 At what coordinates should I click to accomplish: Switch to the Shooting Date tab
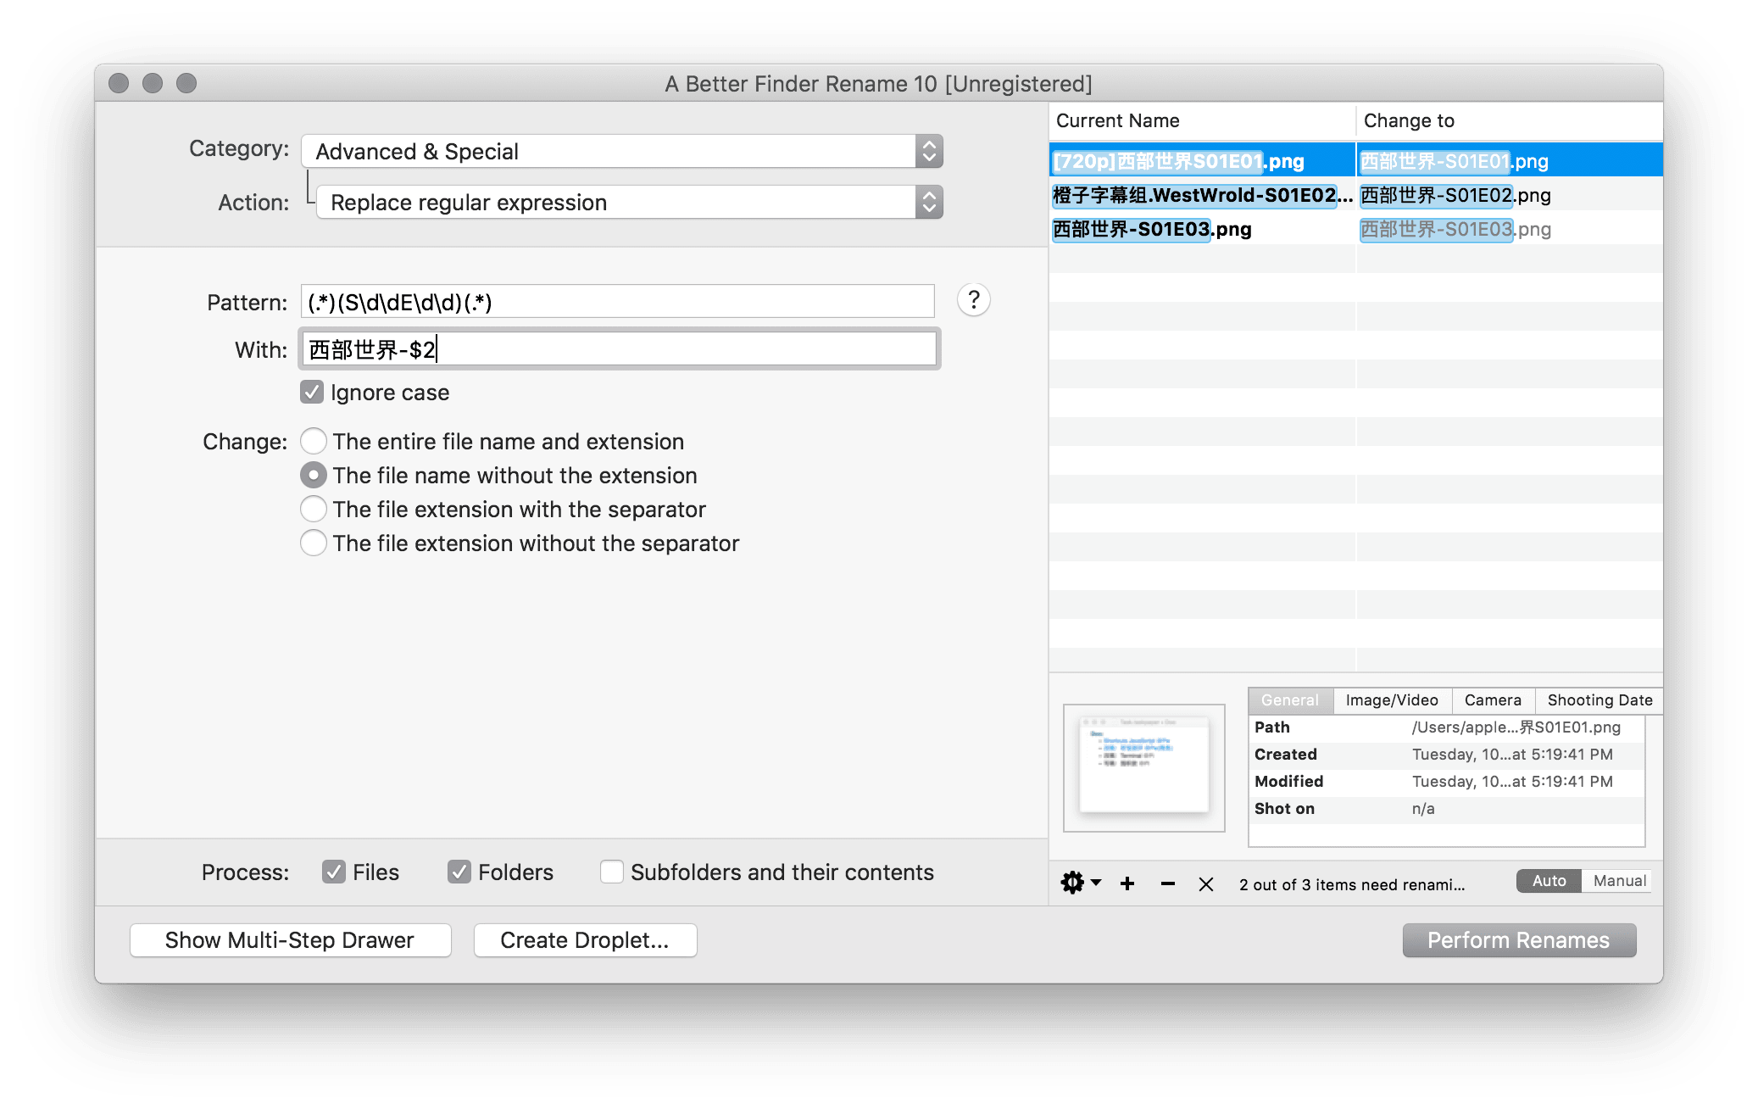click(1599, 700)
